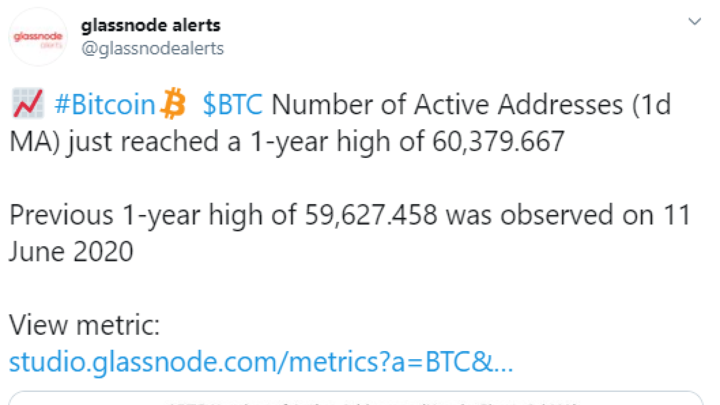Image resolution: width=720 pixels, height=405 pixels.
Task: Select the 59,627.458 previous high value
Action: 371,215
